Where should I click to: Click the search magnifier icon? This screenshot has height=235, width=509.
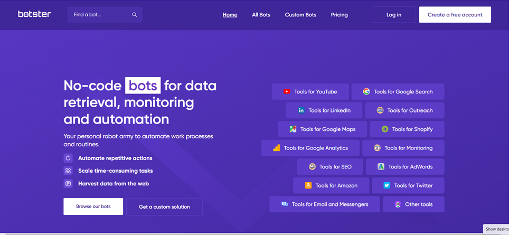pyautogui.click(x=135, y=15)
